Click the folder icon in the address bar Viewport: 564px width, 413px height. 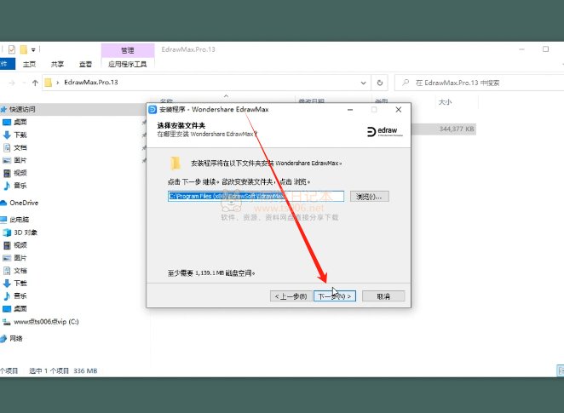pos(49,83)
